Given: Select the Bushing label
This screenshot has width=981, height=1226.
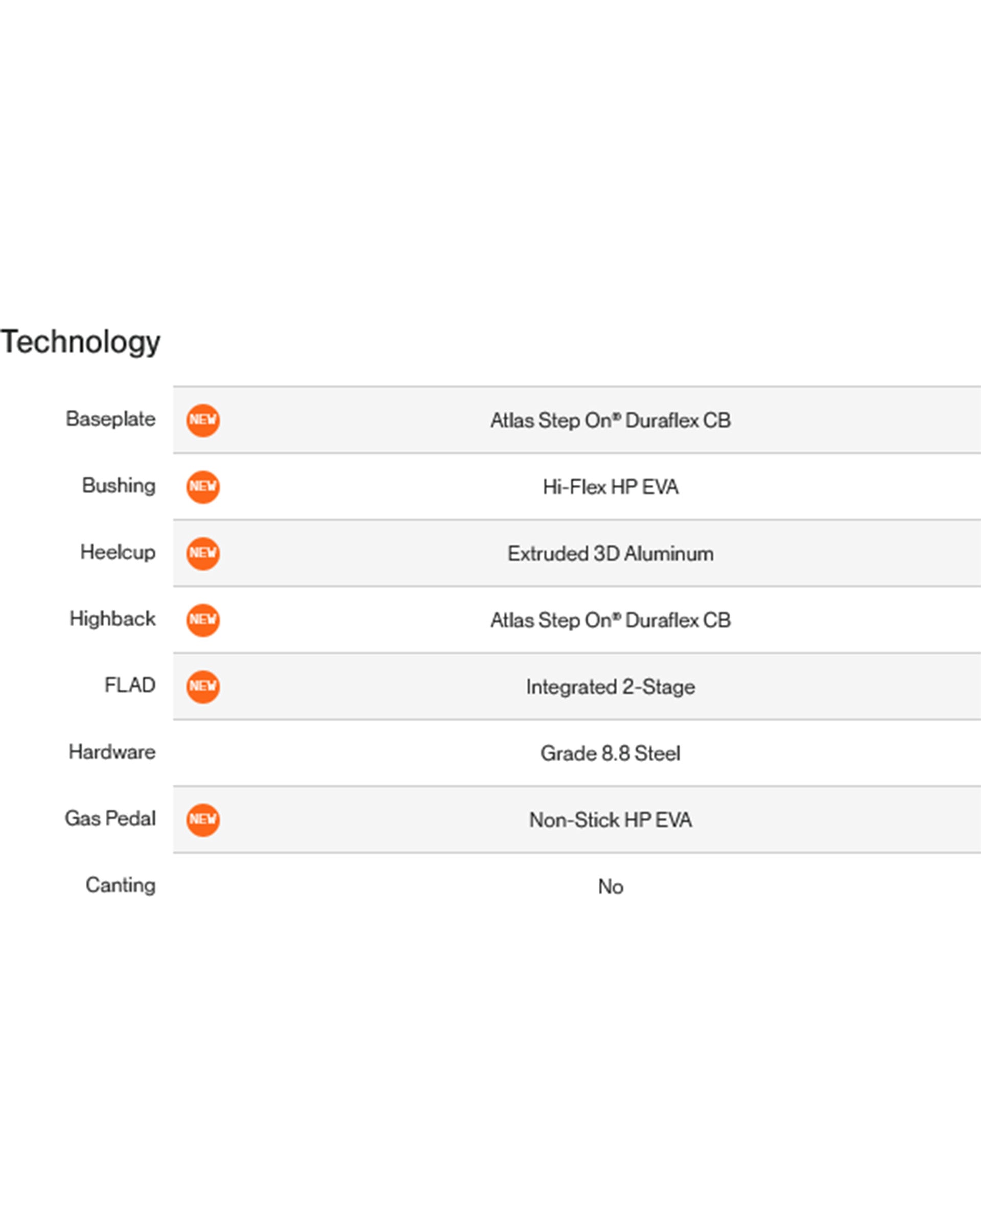Looking at the screenshot, I should [x=119, y=486].
